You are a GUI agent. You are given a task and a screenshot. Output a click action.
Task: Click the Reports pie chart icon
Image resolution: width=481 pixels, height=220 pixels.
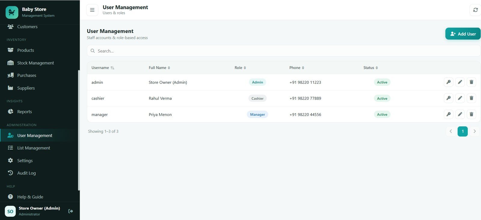(11, 111)
